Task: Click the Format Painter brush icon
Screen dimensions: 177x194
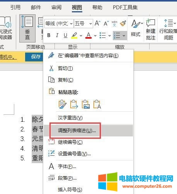Action: [x=123, y=24]
